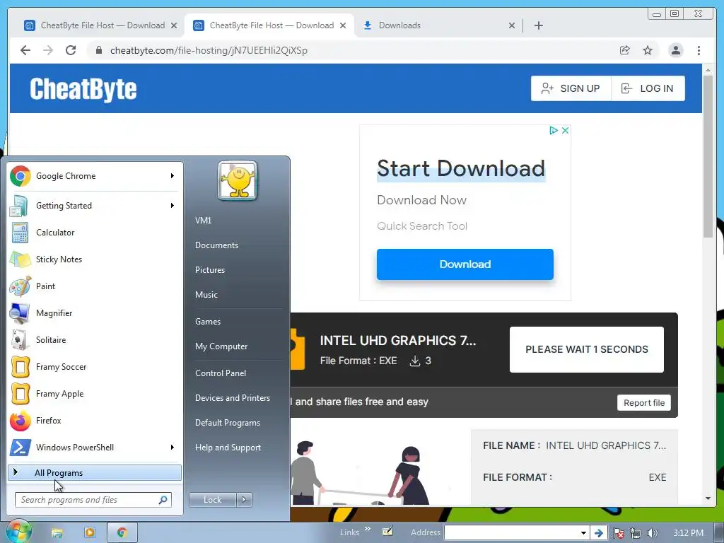Launch Paint from the Start menu
724x543 pixels.
point(95,286)
